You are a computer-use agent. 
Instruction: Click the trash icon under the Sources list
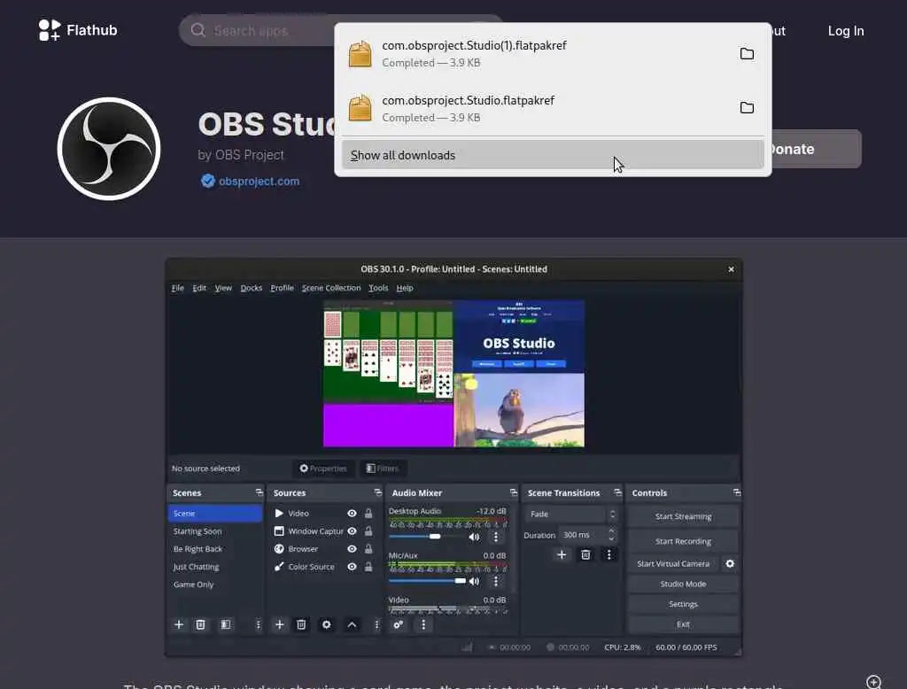coord(301,624)
